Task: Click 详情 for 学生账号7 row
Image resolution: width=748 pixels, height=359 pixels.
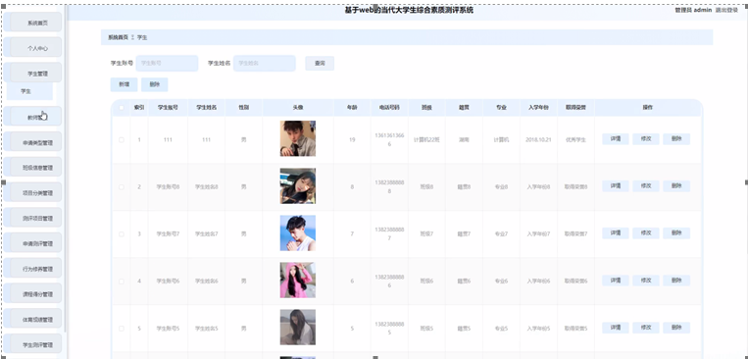Action: (616, 233)
